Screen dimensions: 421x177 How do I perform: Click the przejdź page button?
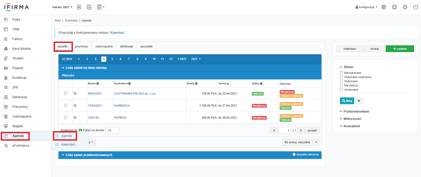(x=312, y=130)
